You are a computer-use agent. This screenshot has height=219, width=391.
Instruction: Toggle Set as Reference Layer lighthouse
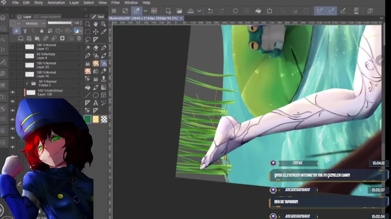point(25,31)
